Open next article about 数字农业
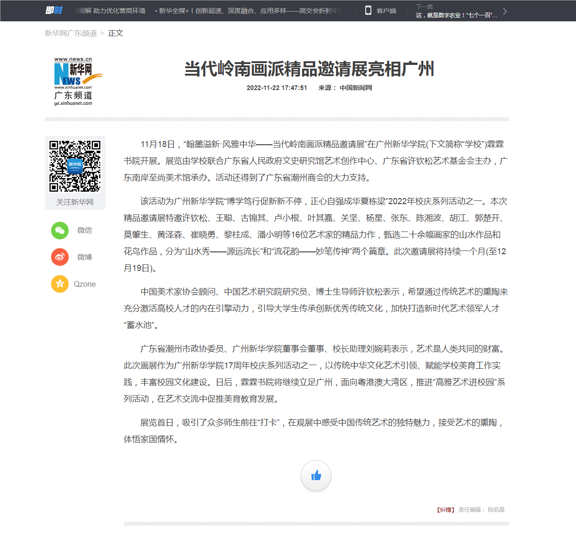The height and width of the screenshot is (546, 576). (x=456, y=15)
